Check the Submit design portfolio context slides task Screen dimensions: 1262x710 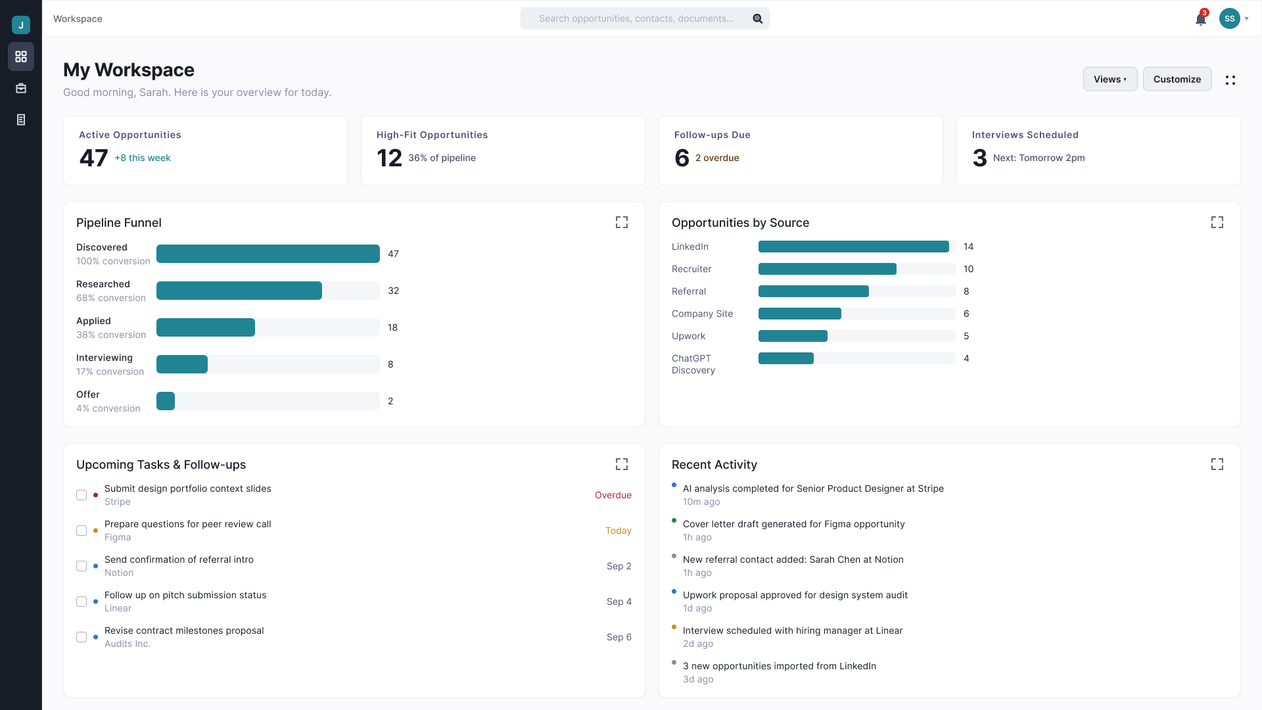pyautogui.click(x=82, y=495)
